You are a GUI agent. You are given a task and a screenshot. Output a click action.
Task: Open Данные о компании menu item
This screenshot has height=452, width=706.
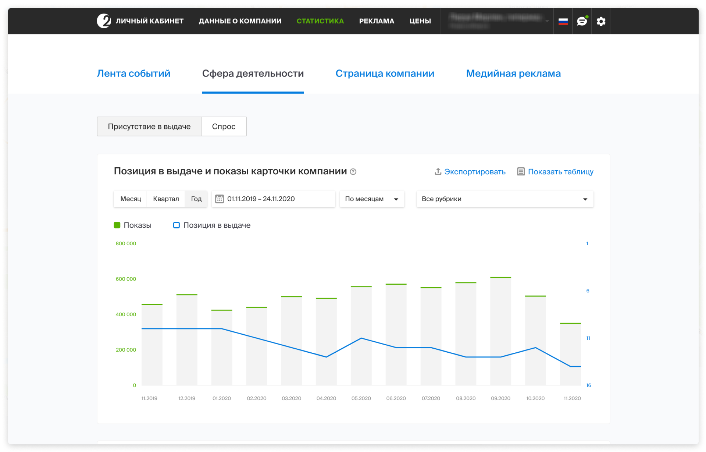coord(240,21)
